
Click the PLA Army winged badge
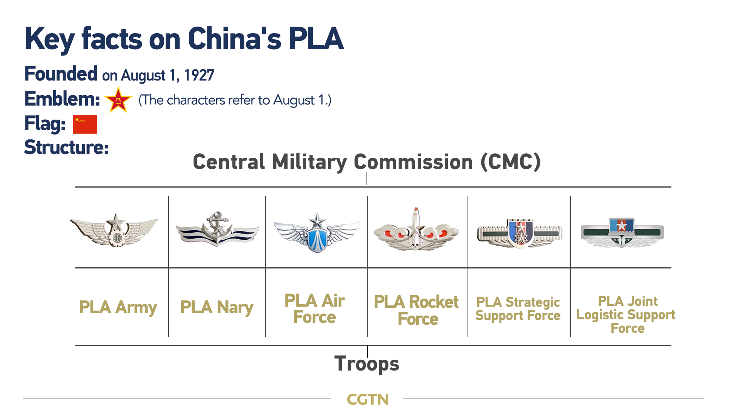coord(114,230)
